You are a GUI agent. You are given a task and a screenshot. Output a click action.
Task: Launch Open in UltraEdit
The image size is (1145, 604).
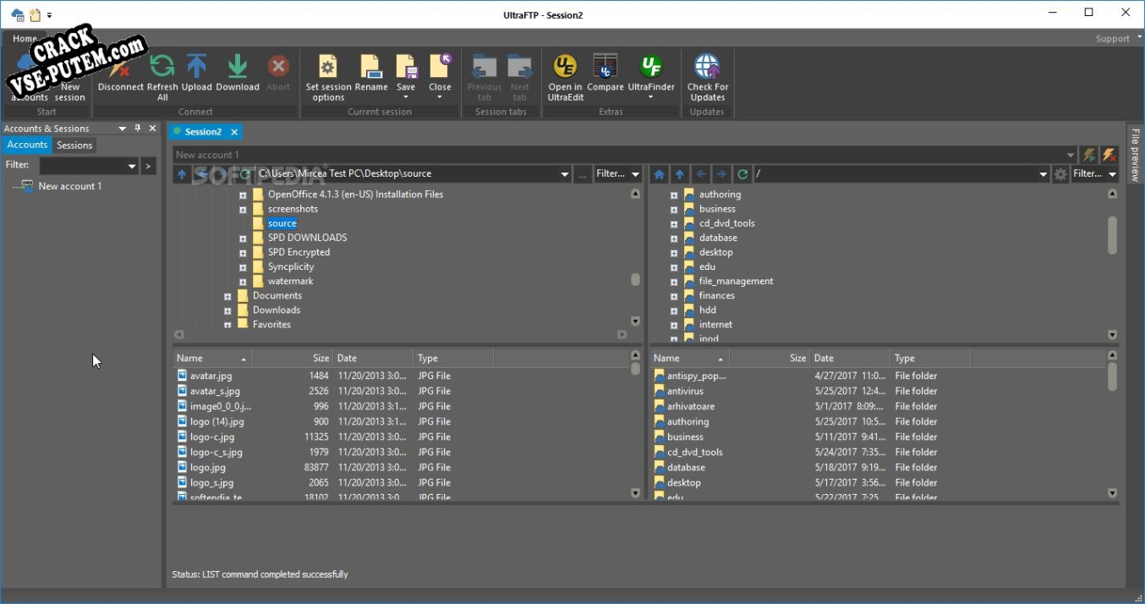tap(564, 68)
